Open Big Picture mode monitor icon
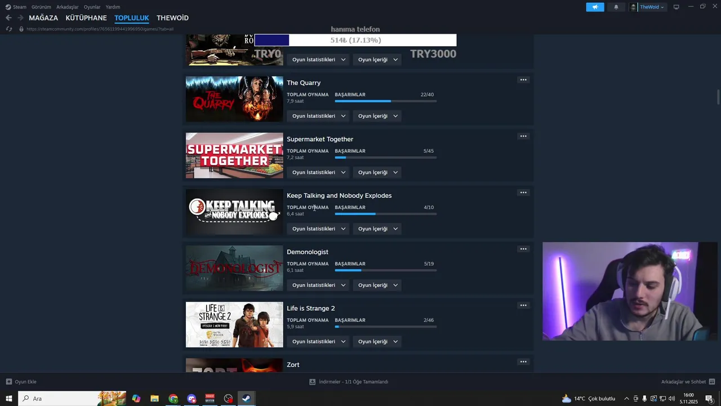The height and width of the screenshot is (406, 721). pyautogui.click(x=676, y=7)
